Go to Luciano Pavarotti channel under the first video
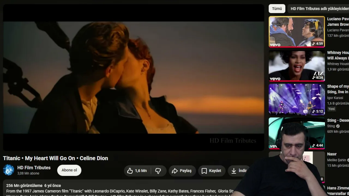 pos(338,30)
